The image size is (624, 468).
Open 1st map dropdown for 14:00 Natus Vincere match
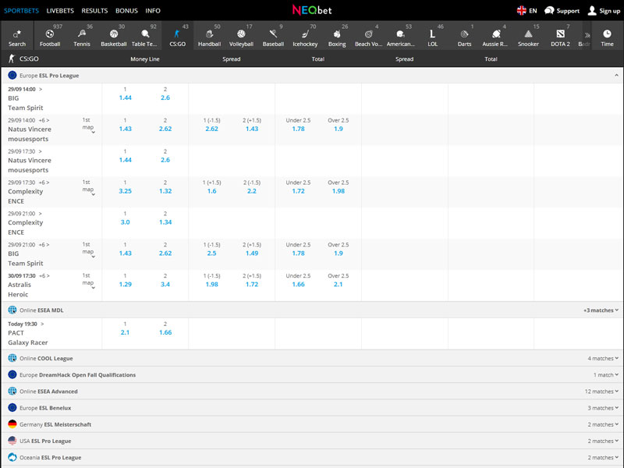88,125
